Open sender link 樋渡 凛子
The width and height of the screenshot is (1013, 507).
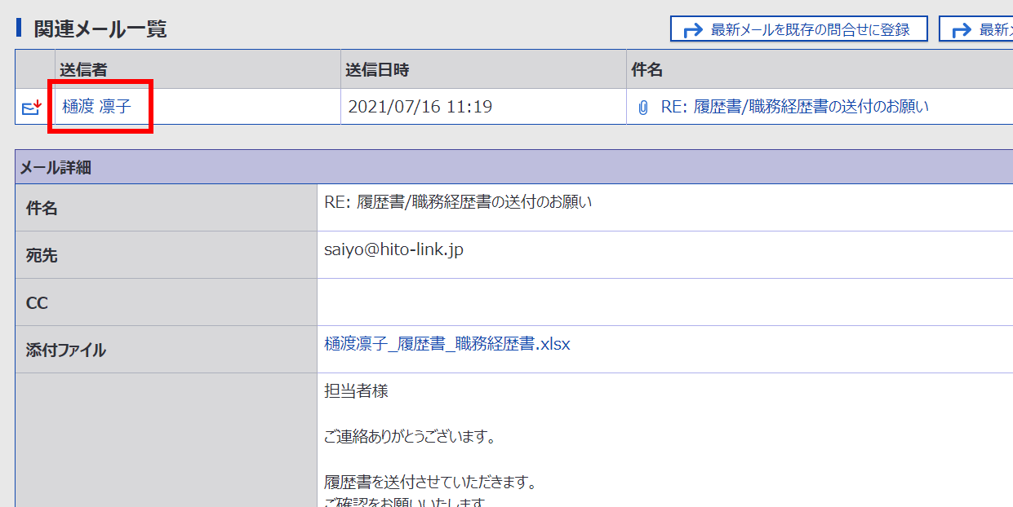pyautogui.click(x=97, y=107)
